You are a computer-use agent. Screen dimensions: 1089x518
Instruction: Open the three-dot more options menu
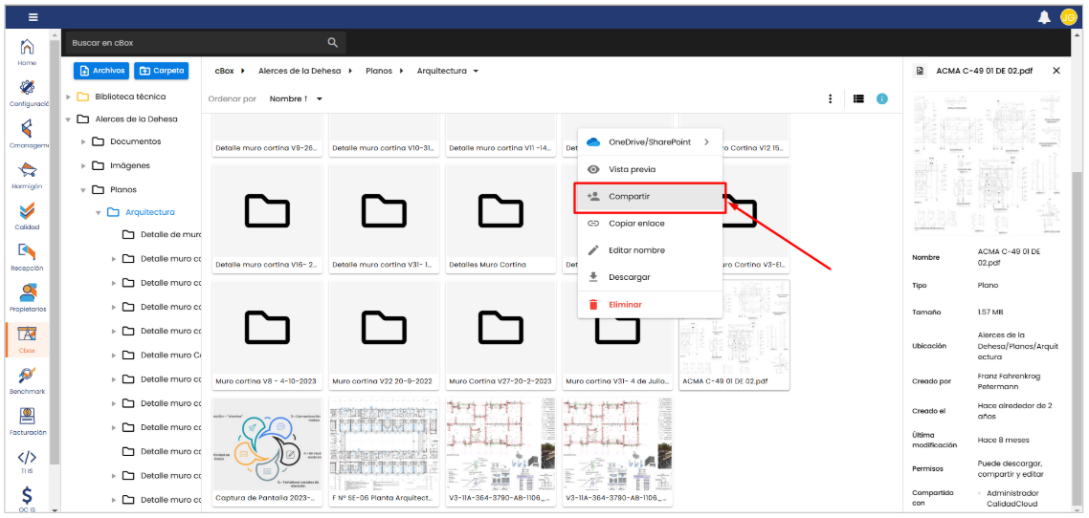click(830, 98)
